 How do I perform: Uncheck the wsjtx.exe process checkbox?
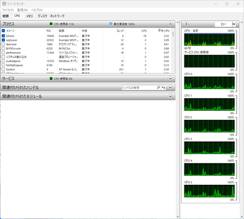coord(3,40)
